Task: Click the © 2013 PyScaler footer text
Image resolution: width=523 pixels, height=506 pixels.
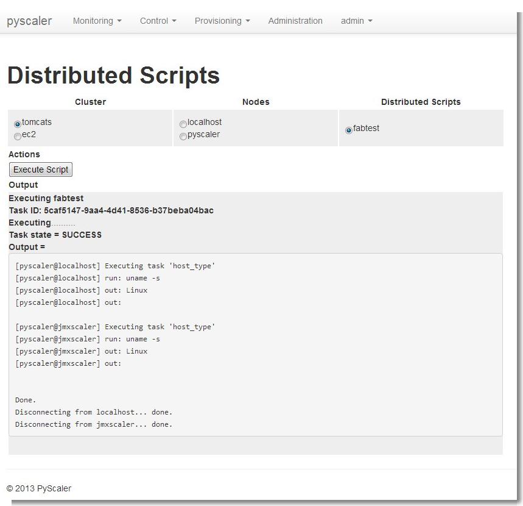Action: pos(39,488)
